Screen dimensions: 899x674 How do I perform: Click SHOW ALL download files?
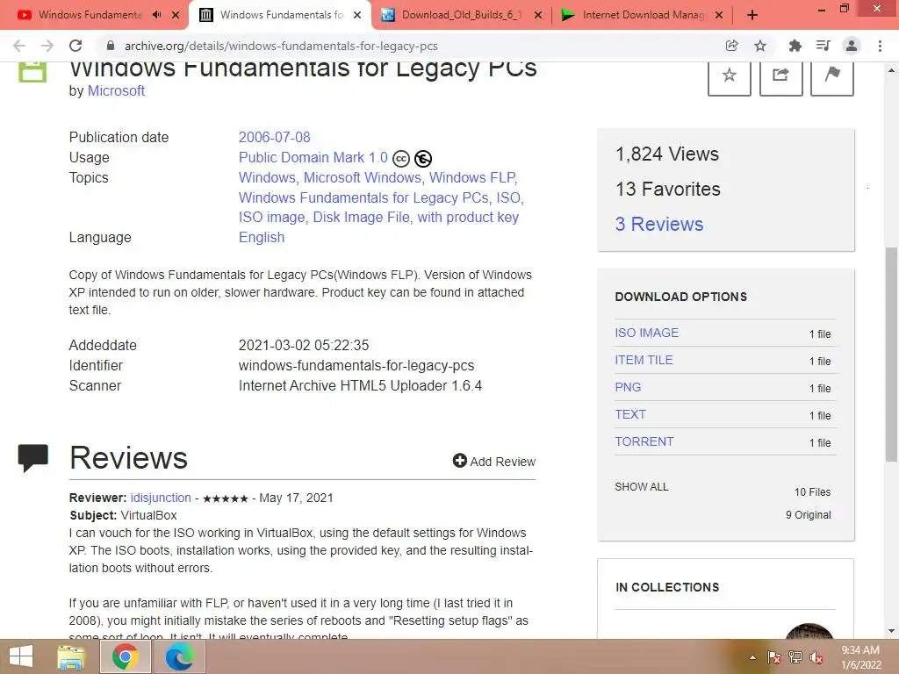(642, 487)
